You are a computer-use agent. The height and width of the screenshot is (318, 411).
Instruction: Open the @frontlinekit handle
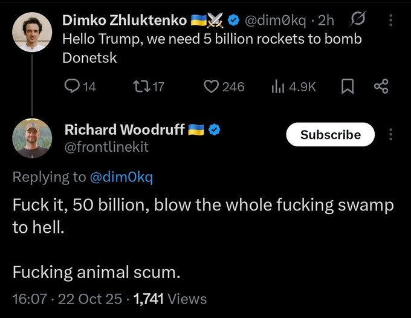click(106, 147)
